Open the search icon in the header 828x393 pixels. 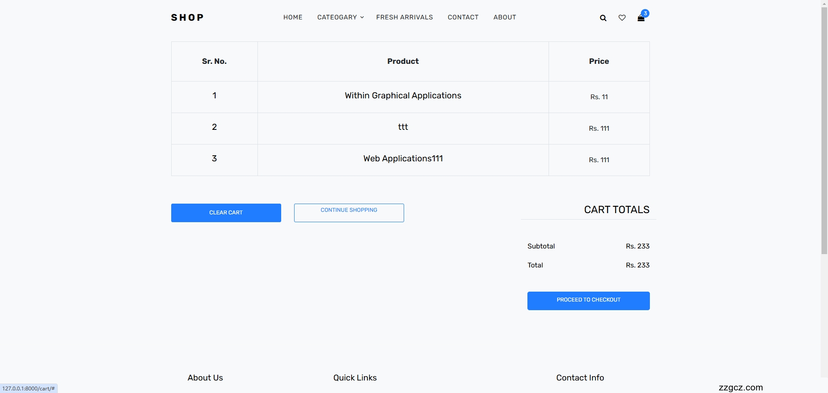point(603,18)
